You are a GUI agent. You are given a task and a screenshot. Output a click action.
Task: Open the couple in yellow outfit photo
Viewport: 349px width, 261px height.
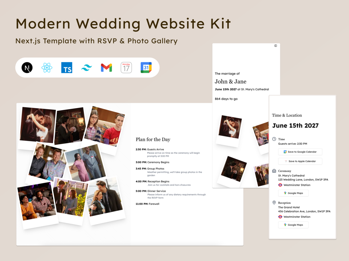coord(37,201)
